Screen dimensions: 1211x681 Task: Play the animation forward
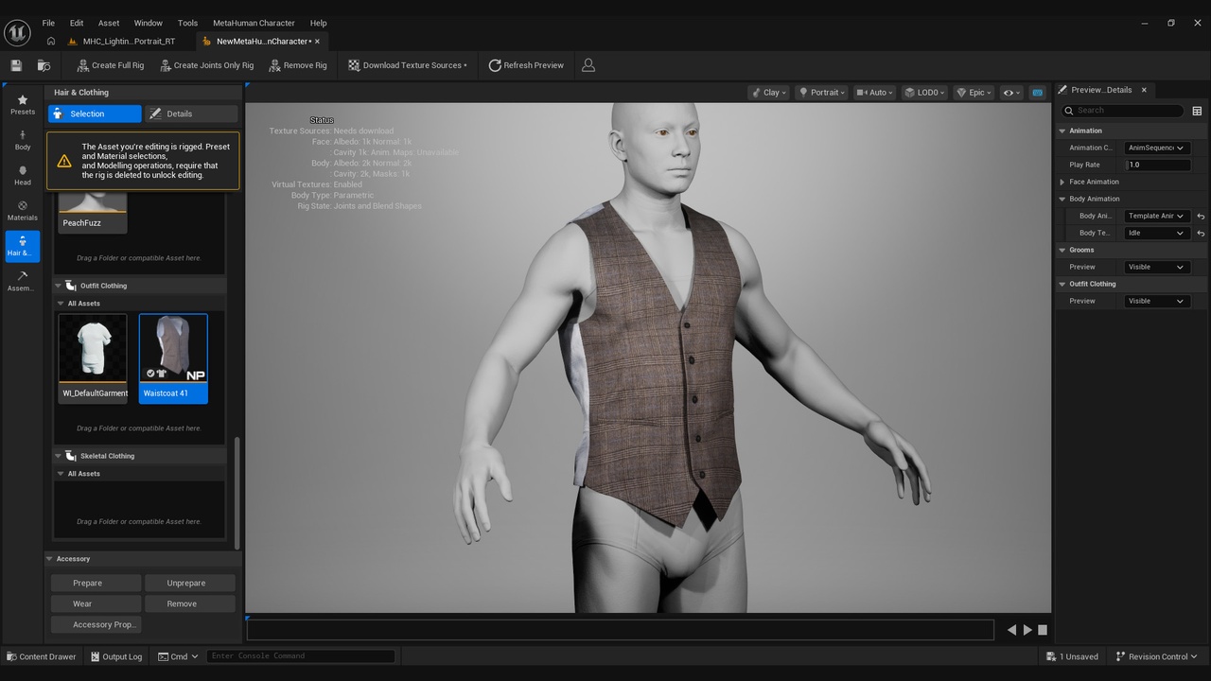click(1027, 630)
